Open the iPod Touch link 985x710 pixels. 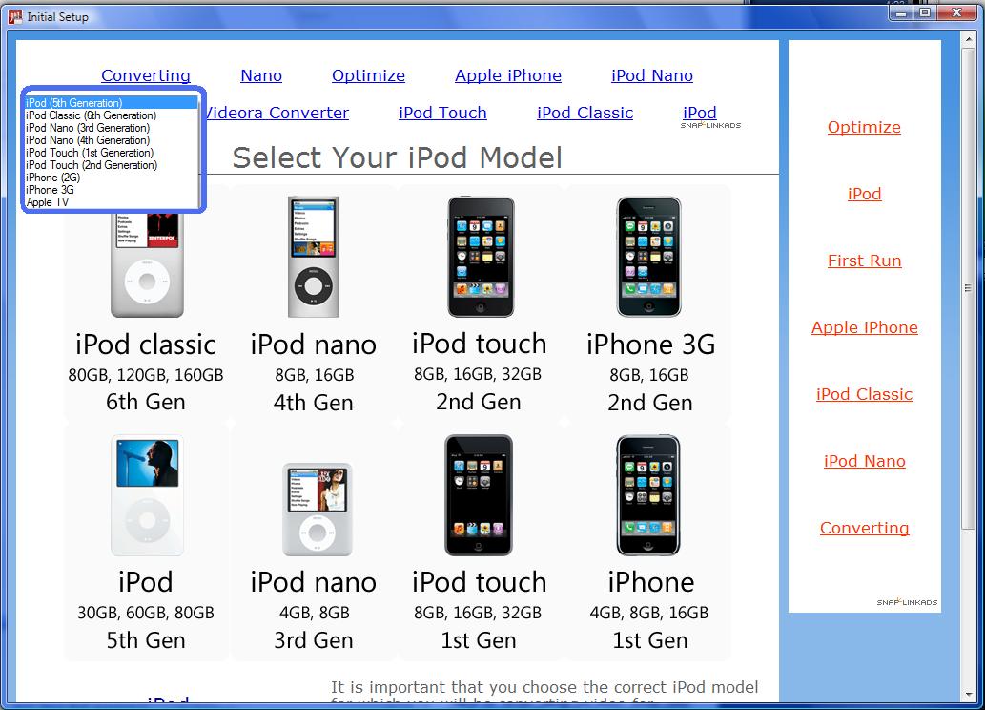coord(442,113)
